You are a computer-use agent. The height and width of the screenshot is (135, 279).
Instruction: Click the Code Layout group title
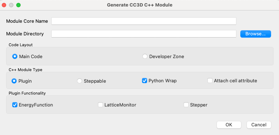[x=21, y=45]
